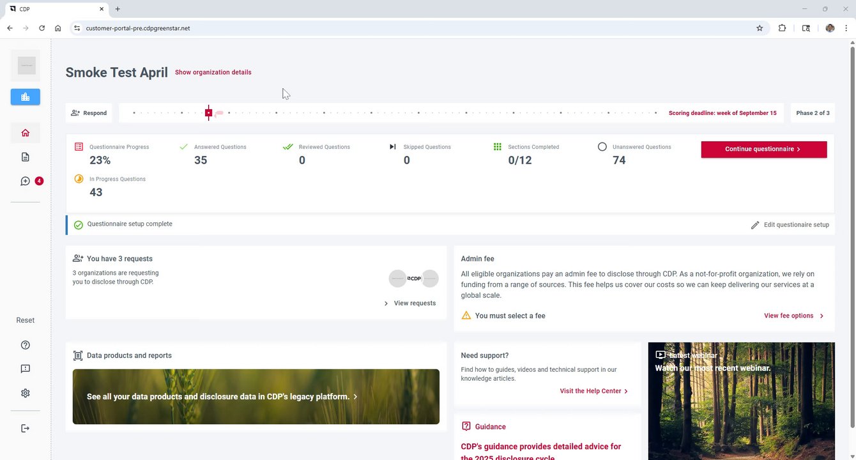Reload the page in the browser
This screenshot has width=856, height=460.
[42, 28]
